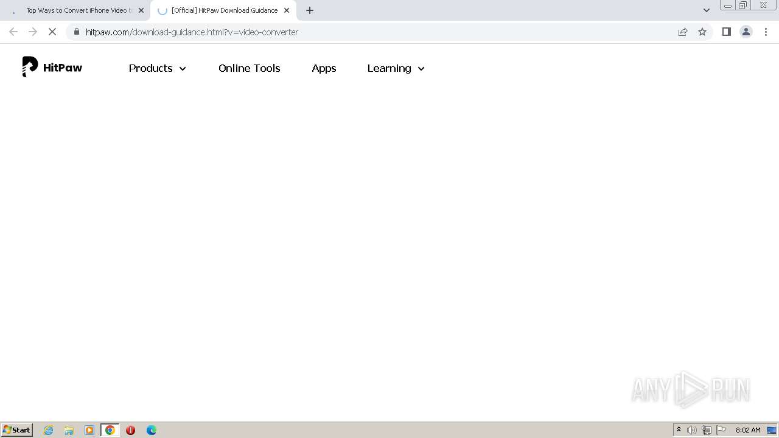Open the Action Center flag icon
This screenshot has height=438, width=779.
pyautogui.click(x=721, y=430)
